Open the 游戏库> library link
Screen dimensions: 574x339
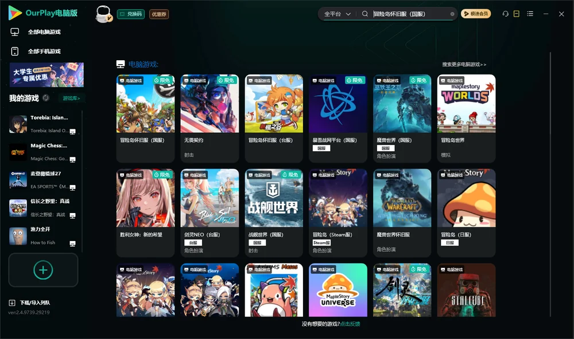pyautogui.click(x=71, y=98)
